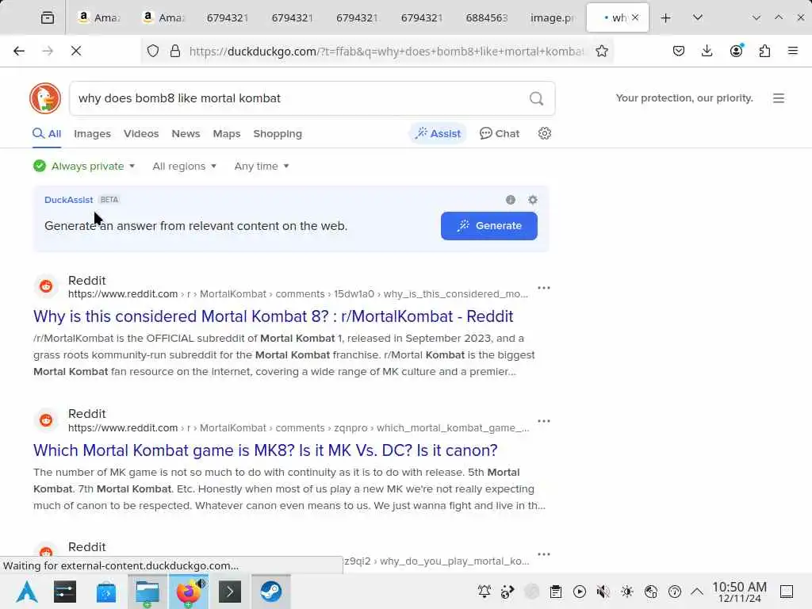This screenshot has height=609, width=812.
Task: Open Firefox account icon
Action: 736,51
